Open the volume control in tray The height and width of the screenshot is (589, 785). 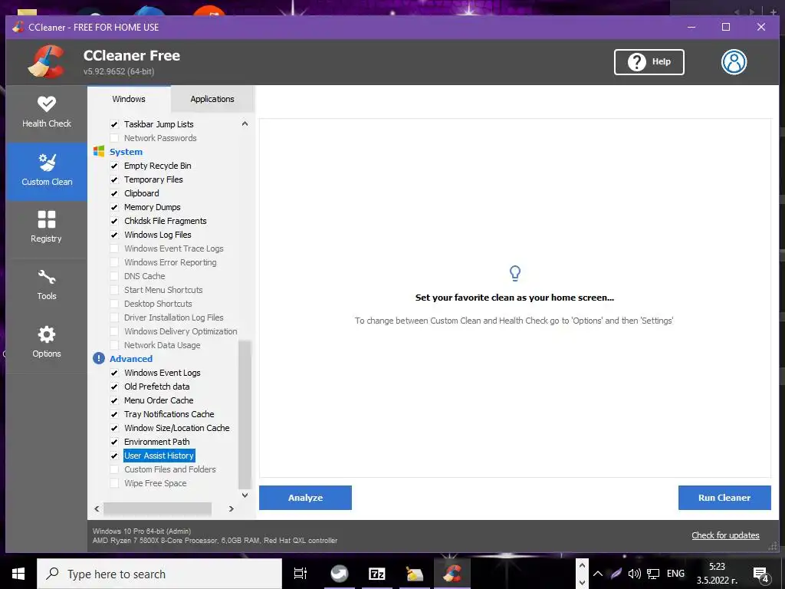(634, 574)
